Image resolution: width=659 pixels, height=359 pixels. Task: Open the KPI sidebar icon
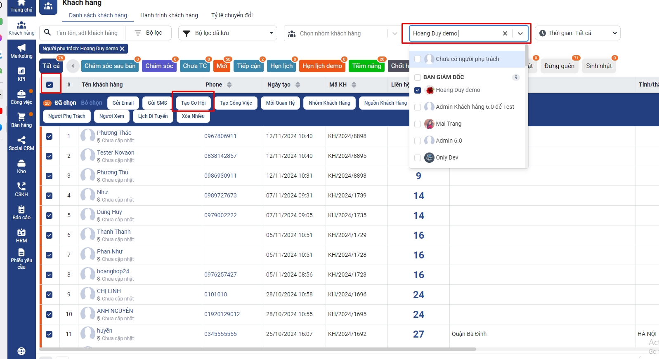tap(21, 74)
